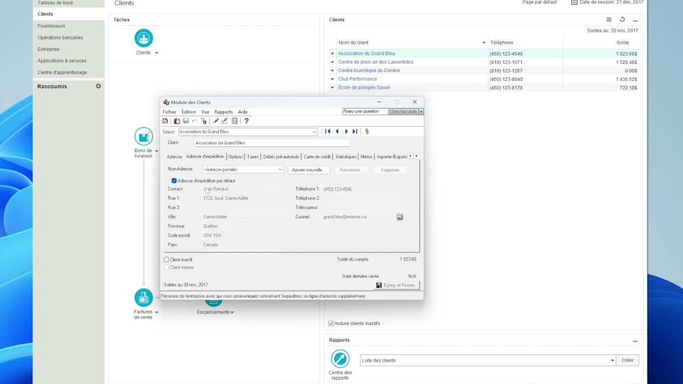The height and width of the screenshot is (384, 683).
Task: Open the Centre des rapports icon
Action: (x=340, y=358)
